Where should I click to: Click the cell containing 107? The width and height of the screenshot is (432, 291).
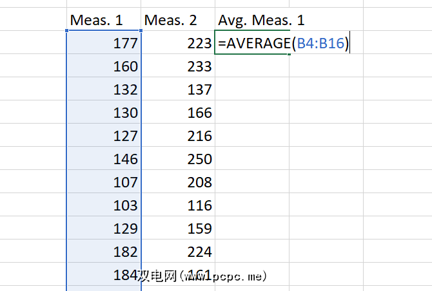tap(104, 183)
